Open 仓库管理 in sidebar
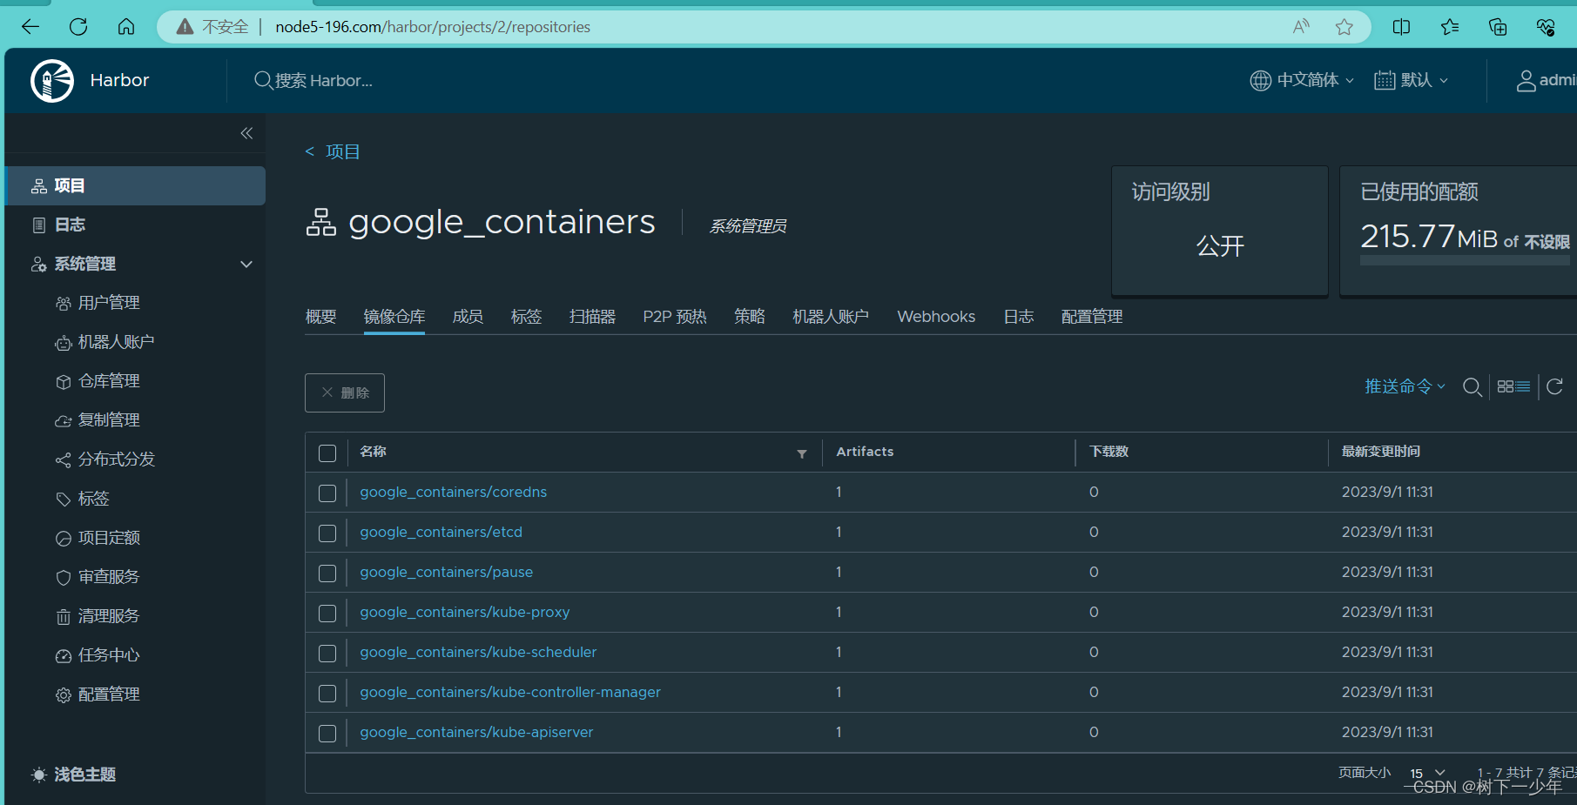Viewport: 1577px width, 805px height. click(x=109, y=381)
